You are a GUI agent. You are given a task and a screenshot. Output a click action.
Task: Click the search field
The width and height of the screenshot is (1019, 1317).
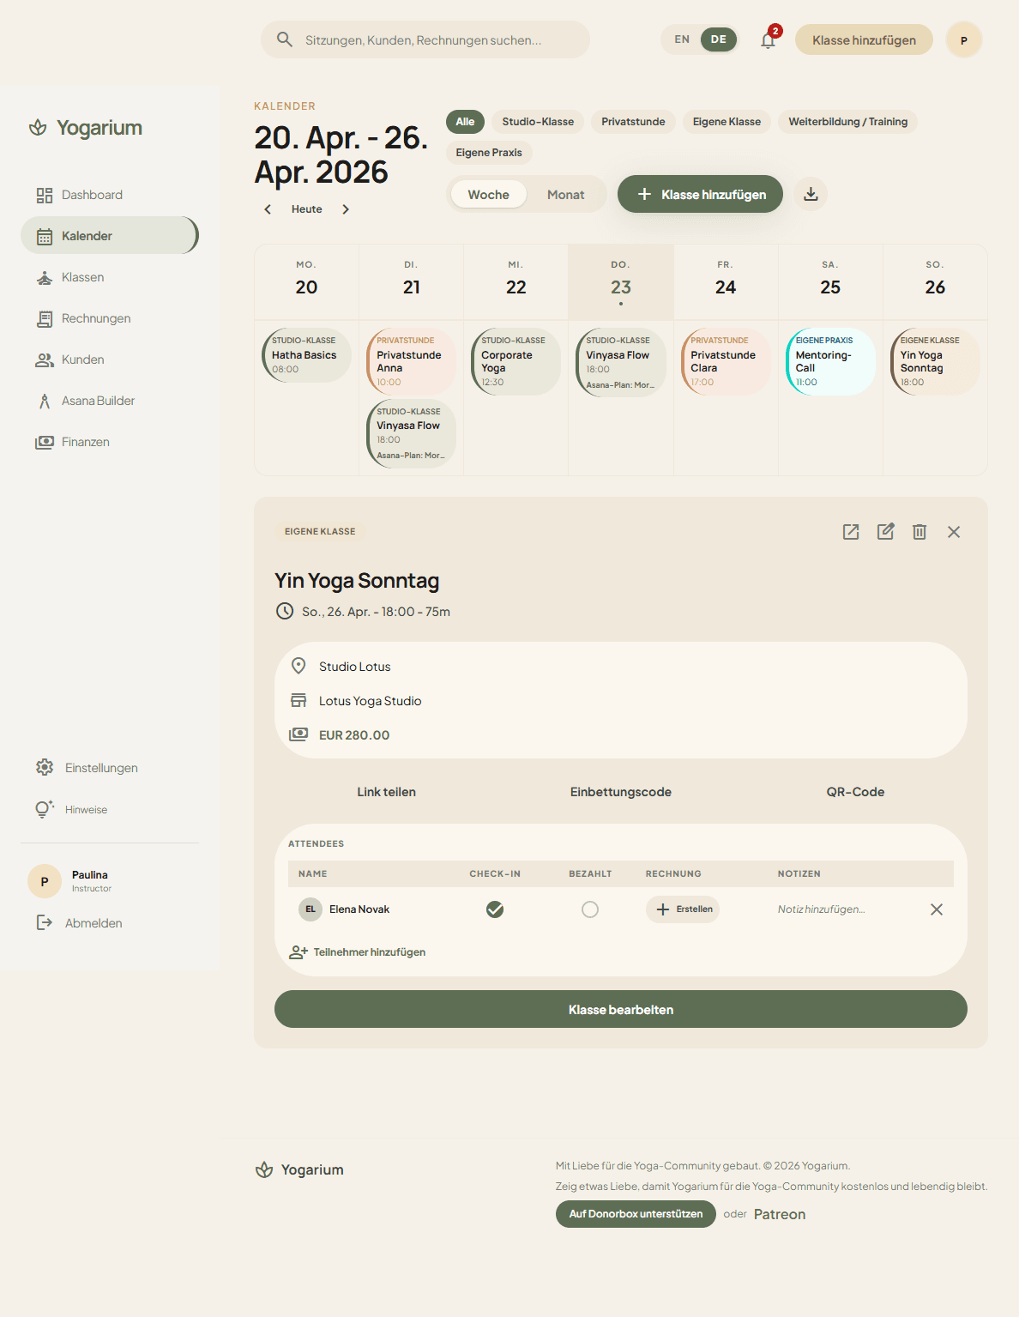pos(425,39)
